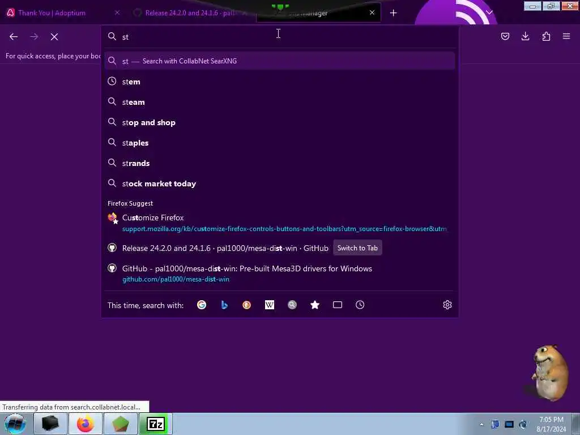Expand the list all tabs chevron
Image resolution: width=580 pixels, height=435 pixels.
(489, 12)
